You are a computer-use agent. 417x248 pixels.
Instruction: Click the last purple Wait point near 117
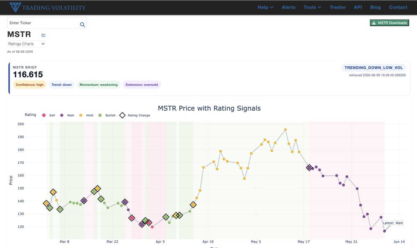pos(384,231)
